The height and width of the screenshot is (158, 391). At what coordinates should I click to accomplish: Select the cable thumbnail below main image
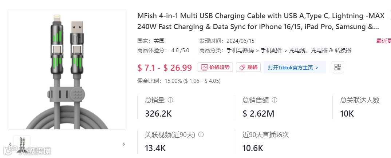22,144
